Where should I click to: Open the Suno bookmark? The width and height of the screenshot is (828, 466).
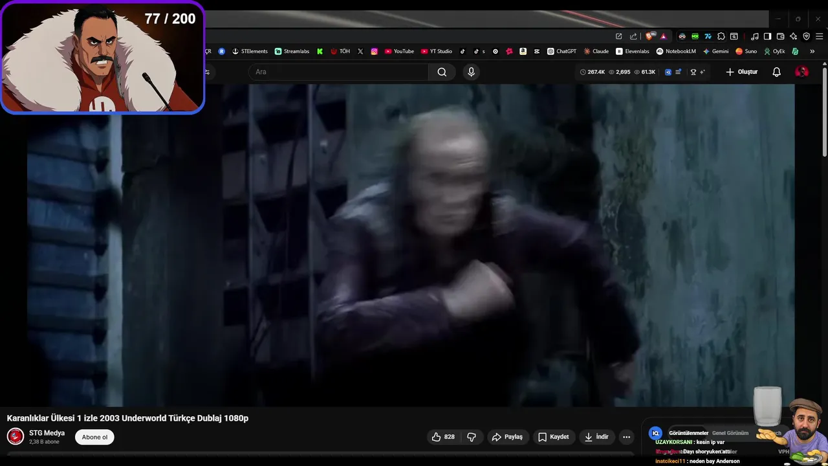746,51
